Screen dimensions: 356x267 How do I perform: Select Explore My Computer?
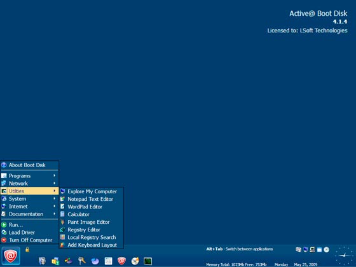[92, 191]
